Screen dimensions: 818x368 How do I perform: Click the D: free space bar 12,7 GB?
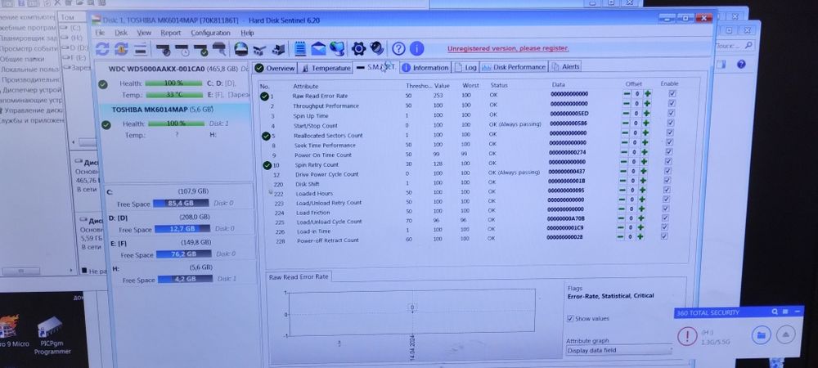[182, 228]
